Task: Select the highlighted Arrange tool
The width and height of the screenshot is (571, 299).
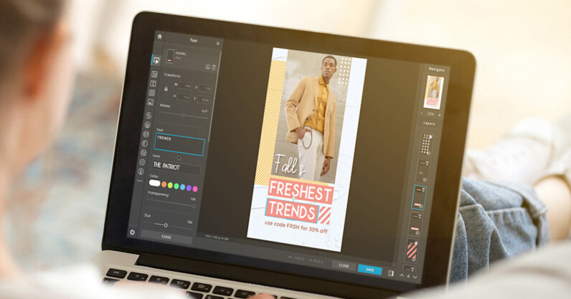Action: [155, 60]
